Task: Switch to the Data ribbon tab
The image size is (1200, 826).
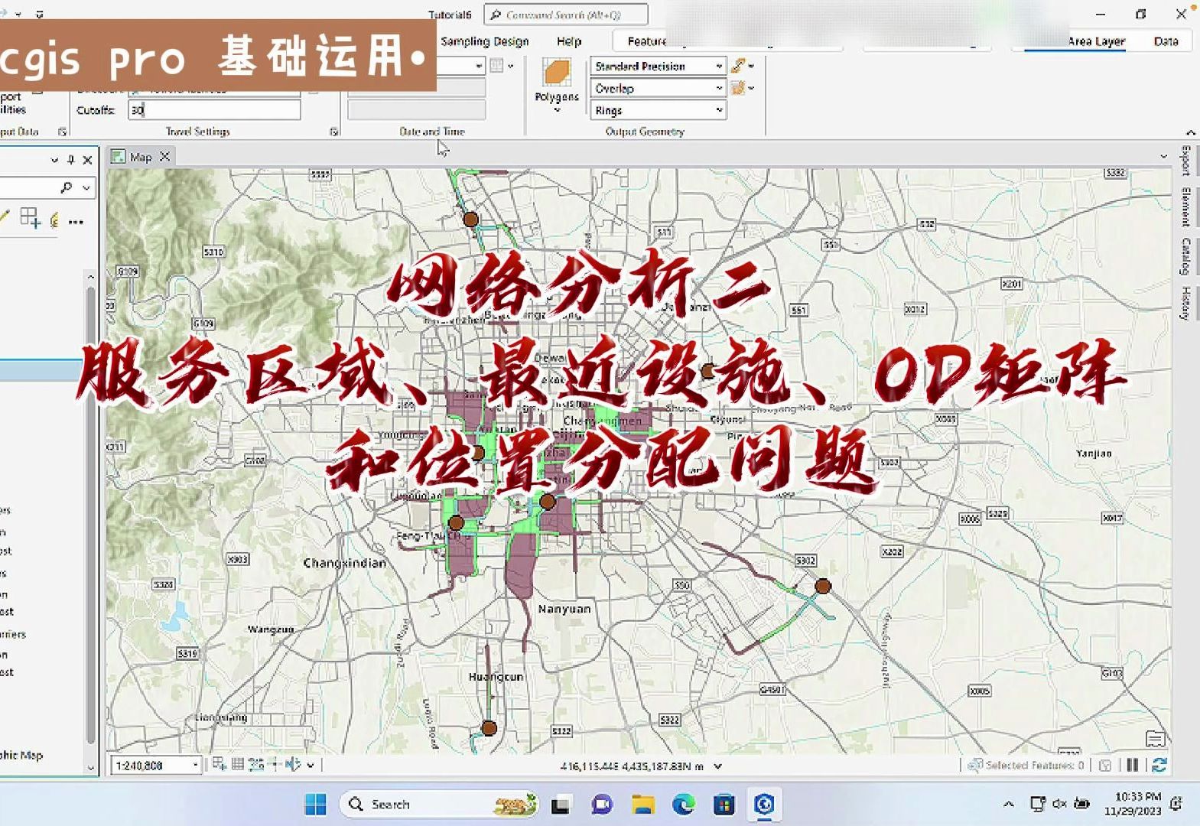Action: click(1166, 41)
